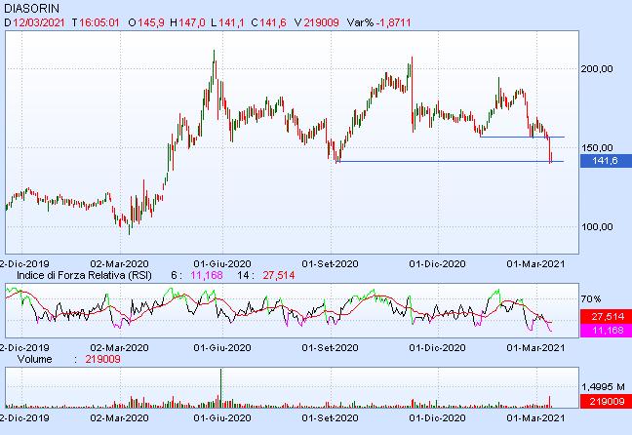This screenshot has height=435, width=632.
Task: Click the 200,00 price axis label
Action: click(x=597, y=69)
